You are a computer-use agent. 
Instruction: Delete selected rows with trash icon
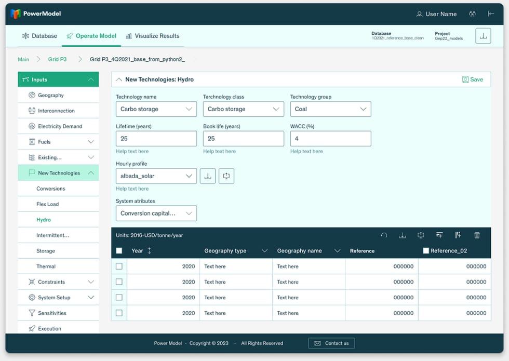pos(477,235)
